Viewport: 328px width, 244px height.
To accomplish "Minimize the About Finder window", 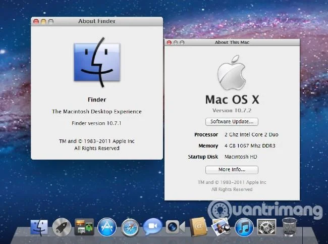I will click(43, 22).
